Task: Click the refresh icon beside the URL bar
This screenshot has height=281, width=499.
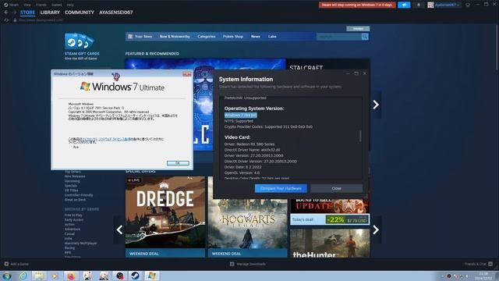Action: [6, 20]
